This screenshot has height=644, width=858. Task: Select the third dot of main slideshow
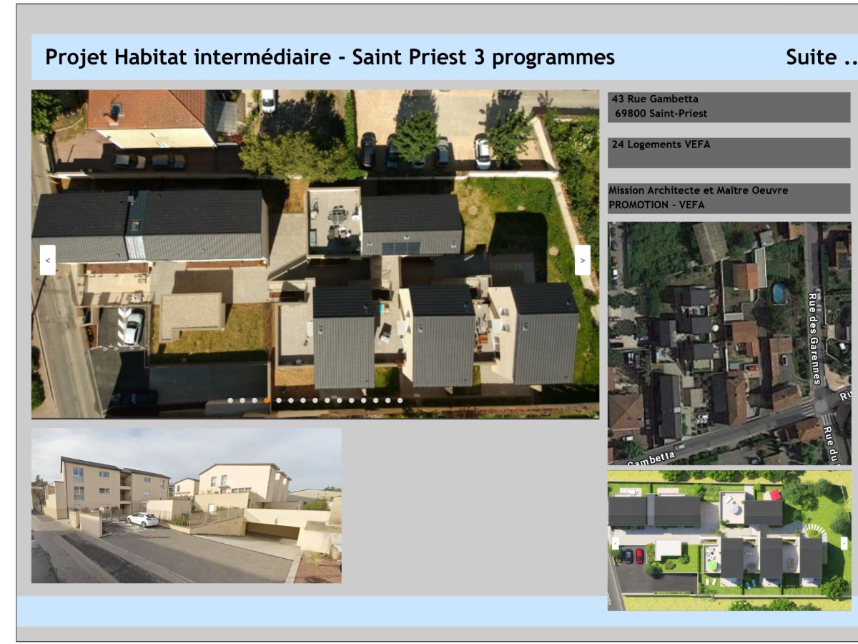tap(255, 401)
